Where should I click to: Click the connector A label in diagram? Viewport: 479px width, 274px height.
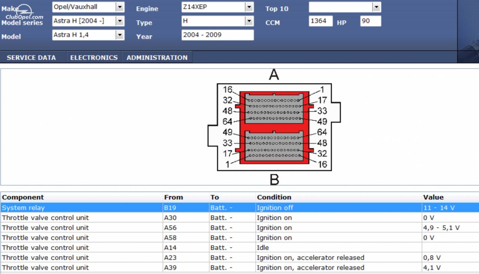pyautogui.click(x=274, y=75)
